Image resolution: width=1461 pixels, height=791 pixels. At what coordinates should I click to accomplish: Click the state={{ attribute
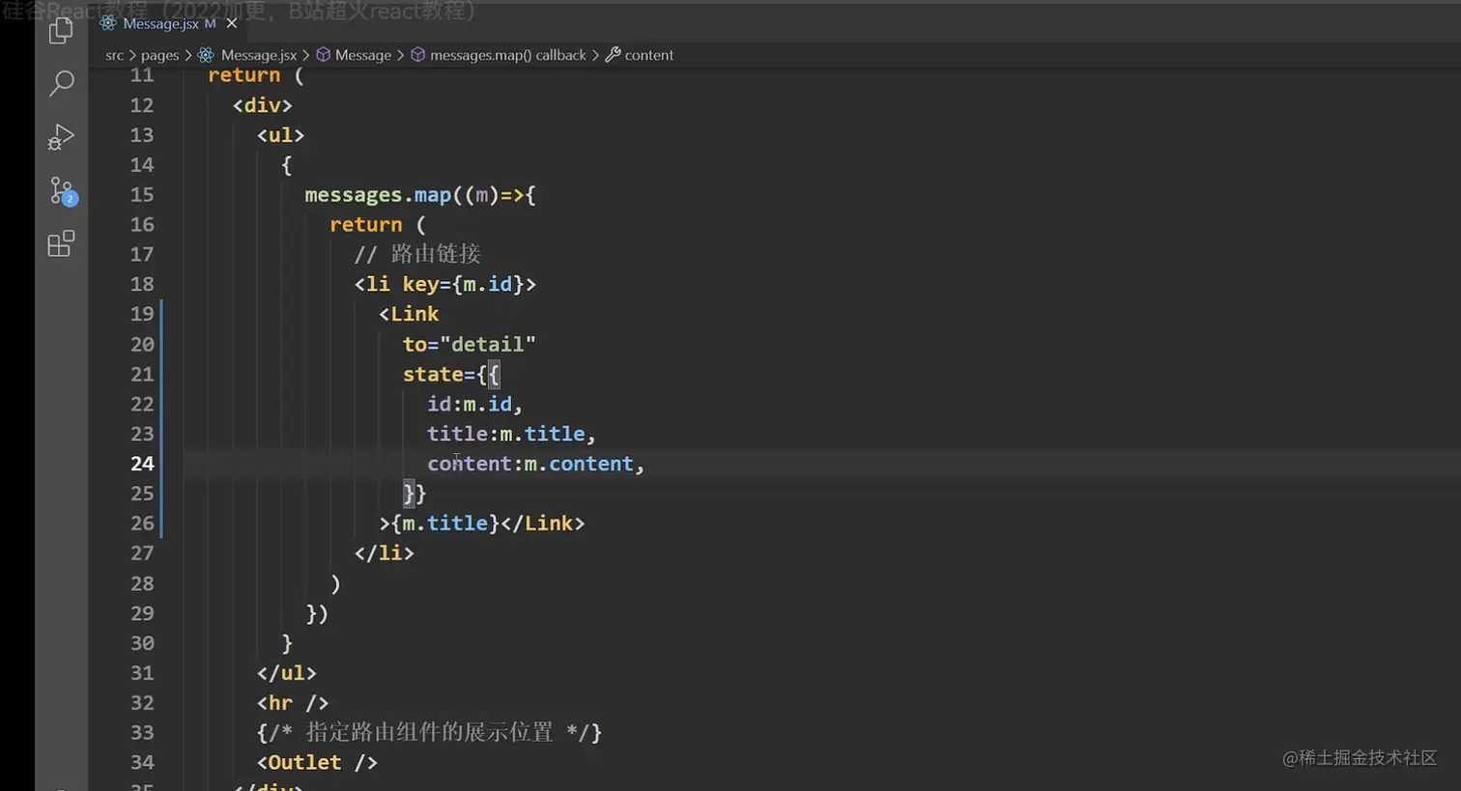[x=451, y=374]
